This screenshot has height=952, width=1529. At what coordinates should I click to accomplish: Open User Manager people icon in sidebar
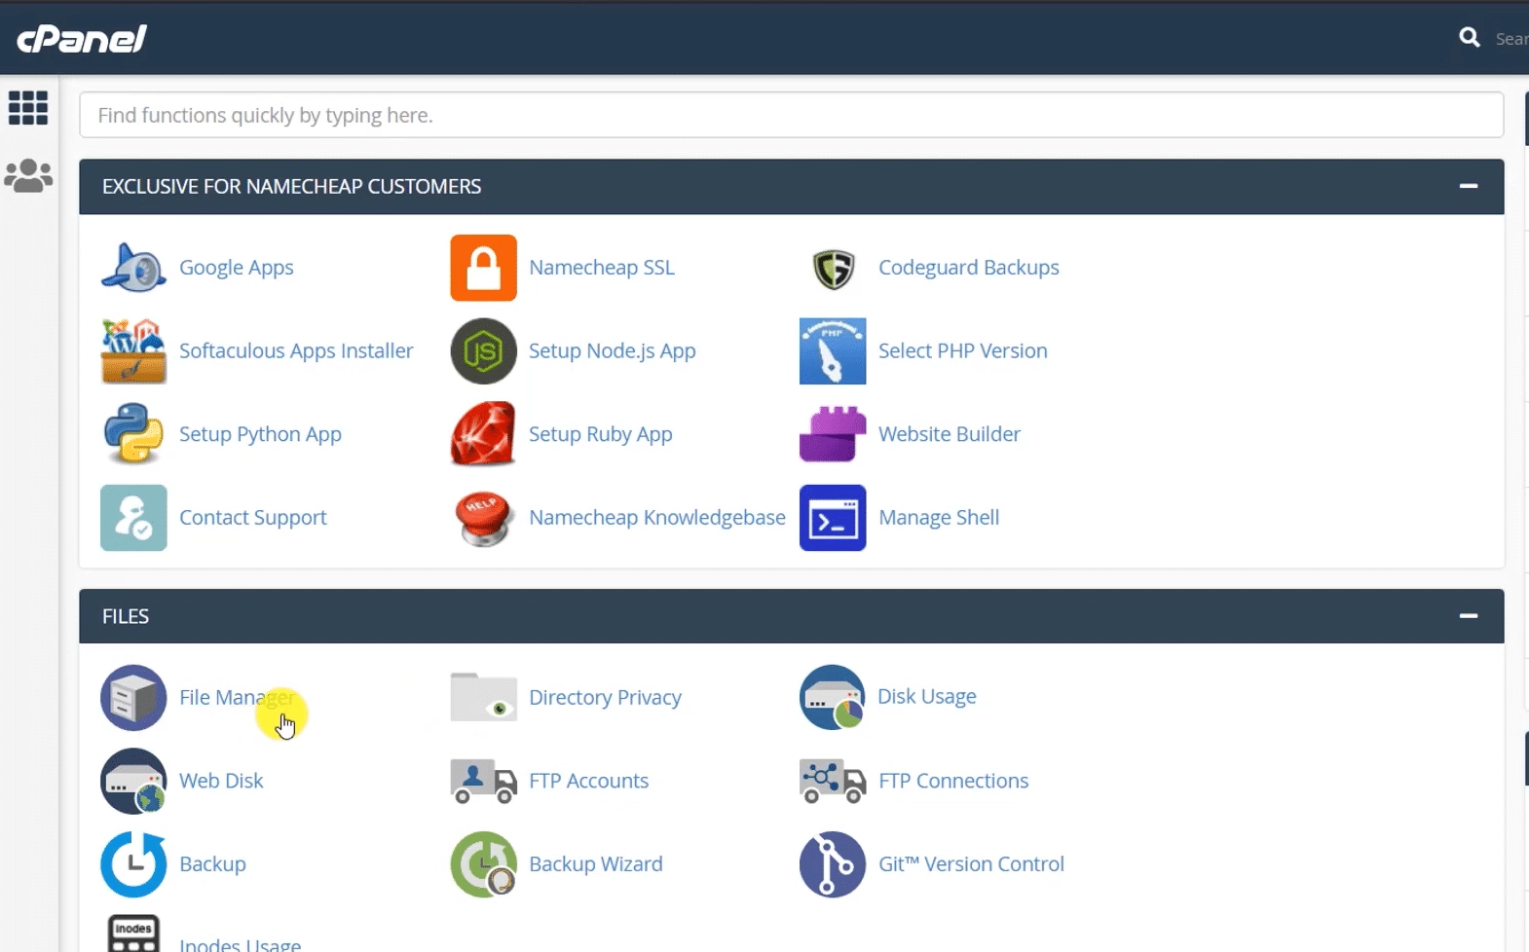click(x=28, y=176)
